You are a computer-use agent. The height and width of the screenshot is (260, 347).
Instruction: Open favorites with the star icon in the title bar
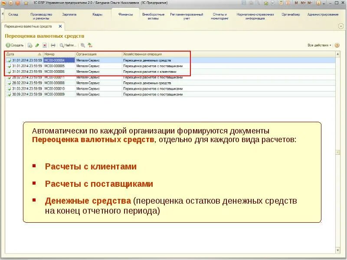point(26,3)
